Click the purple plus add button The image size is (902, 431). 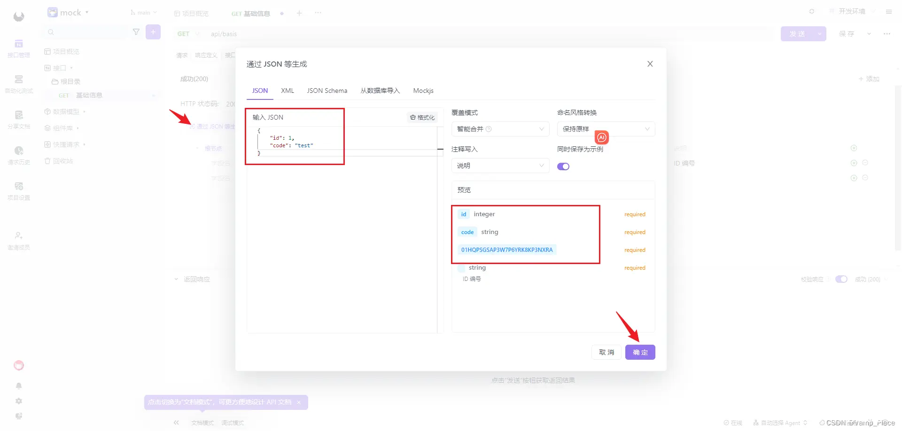pos(153,32)
